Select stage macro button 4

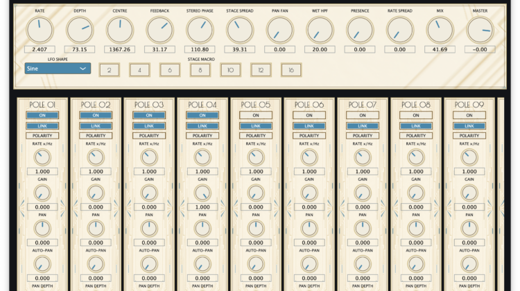(139, 70)
